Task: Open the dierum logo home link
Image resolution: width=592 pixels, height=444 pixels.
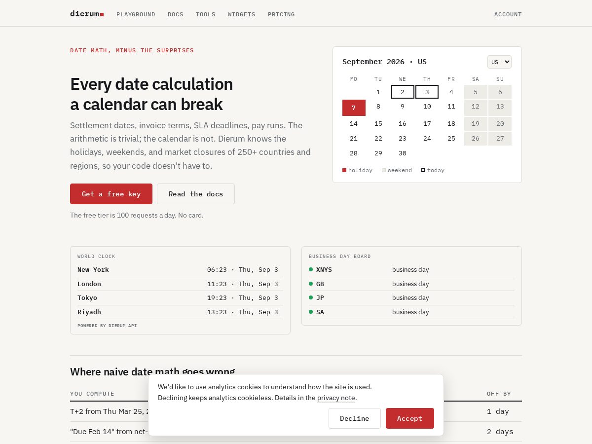Action: [87, 14]
